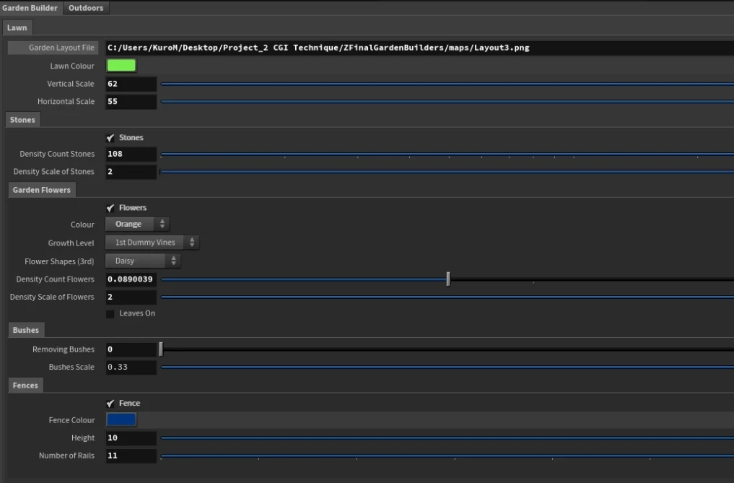Click the Density Scale of Flowers slider track
The image size is (734, 483).
[x=447, y=297]
